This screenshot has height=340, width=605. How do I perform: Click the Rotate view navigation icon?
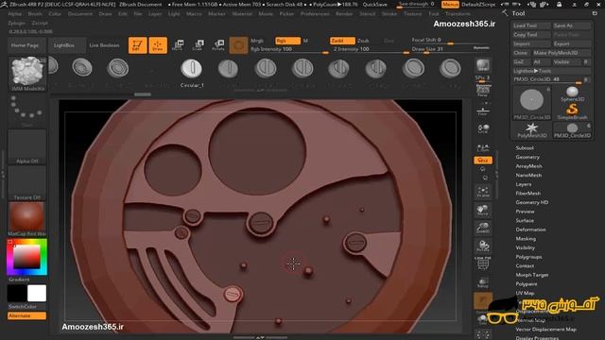[483, 246]
